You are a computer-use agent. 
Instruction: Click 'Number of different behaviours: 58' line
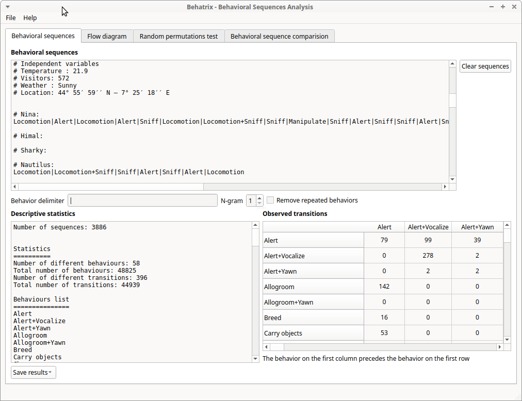[76, 263]
